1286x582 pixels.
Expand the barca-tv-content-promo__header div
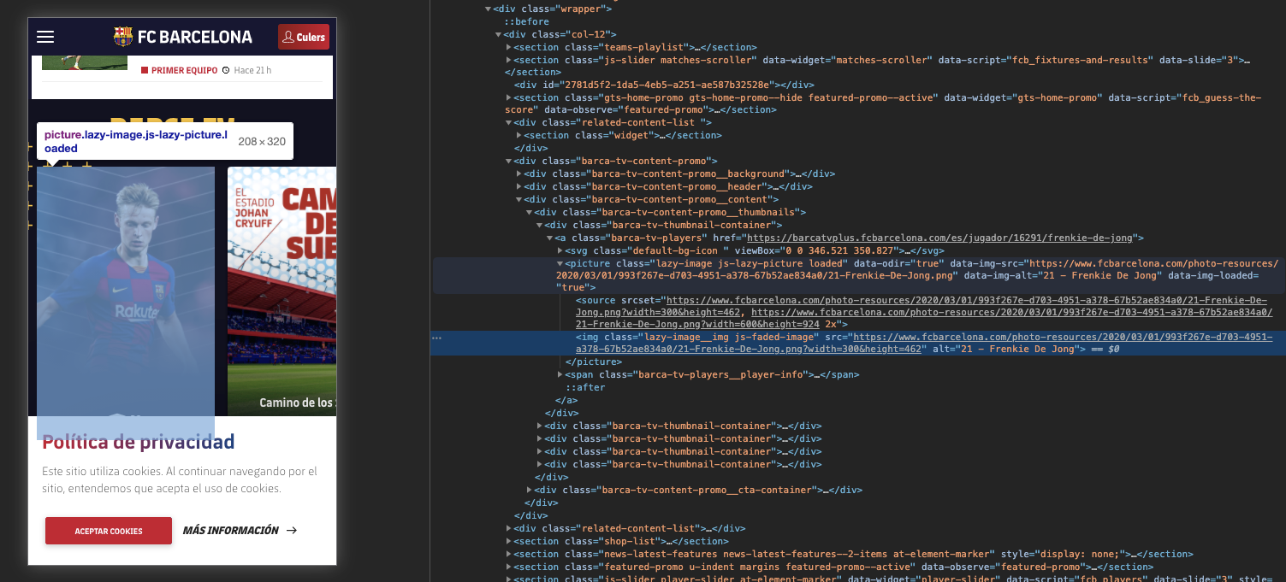tap(519, 186)
